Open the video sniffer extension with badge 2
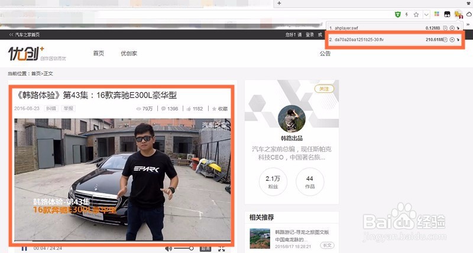Viewport: 473px width, 253px height. [x=459, y=14]
